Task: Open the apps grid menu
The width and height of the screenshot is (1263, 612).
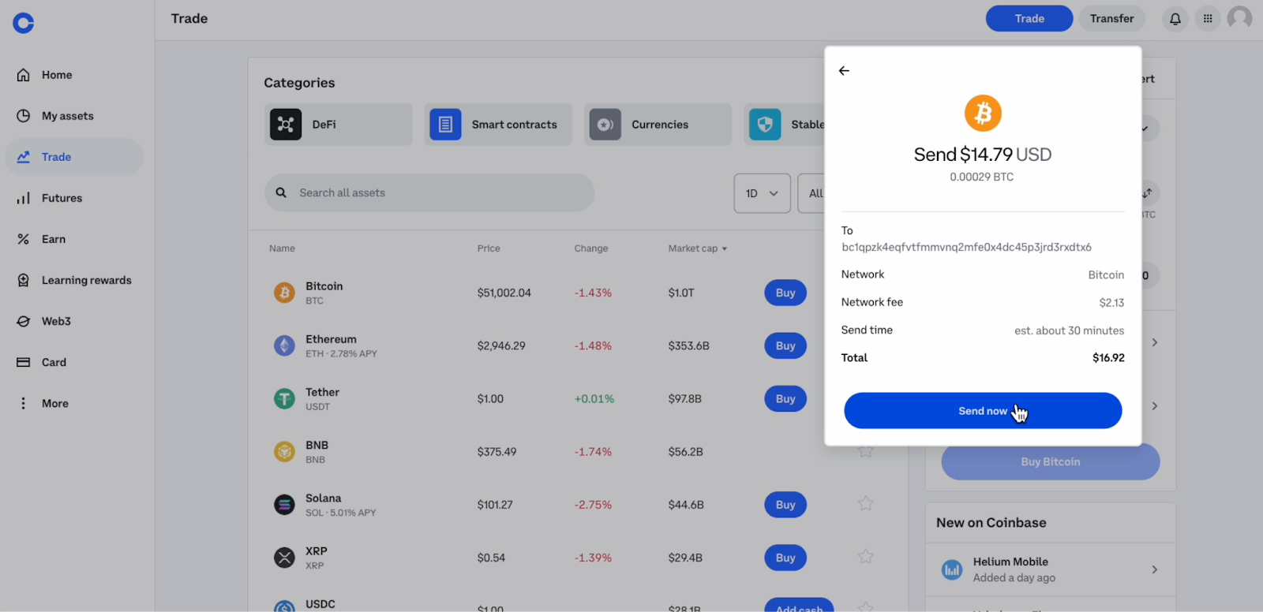Action: pyautogui.click(x=1208, y=19)
